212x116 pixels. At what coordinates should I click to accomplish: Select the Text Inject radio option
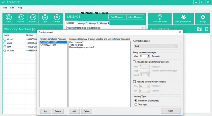click(x=136, y=105)
